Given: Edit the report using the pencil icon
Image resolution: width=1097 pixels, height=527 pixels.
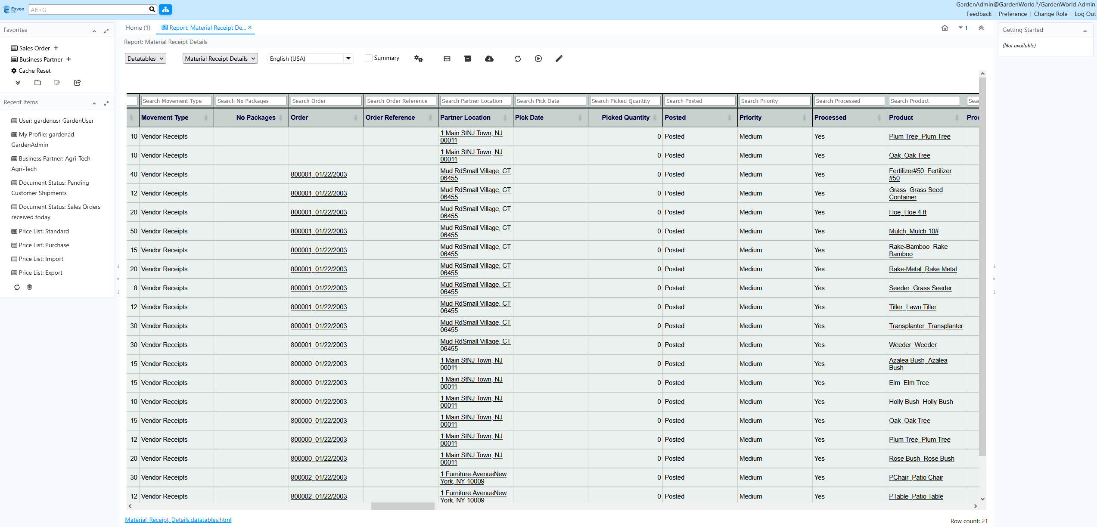Looking at the screenshot, I should (x=559, y=59).
